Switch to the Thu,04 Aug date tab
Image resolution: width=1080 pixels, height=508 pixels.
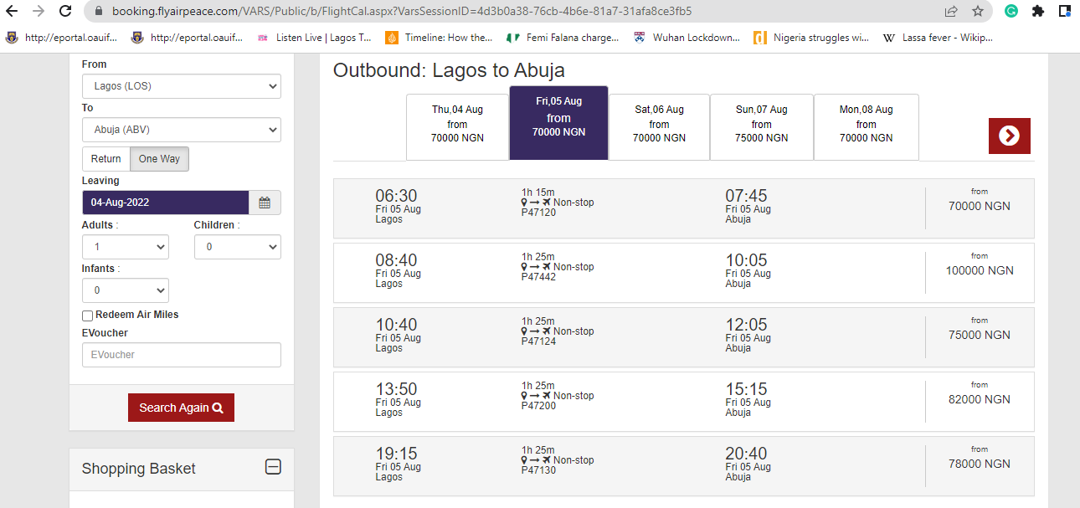(x=457, y=126)
